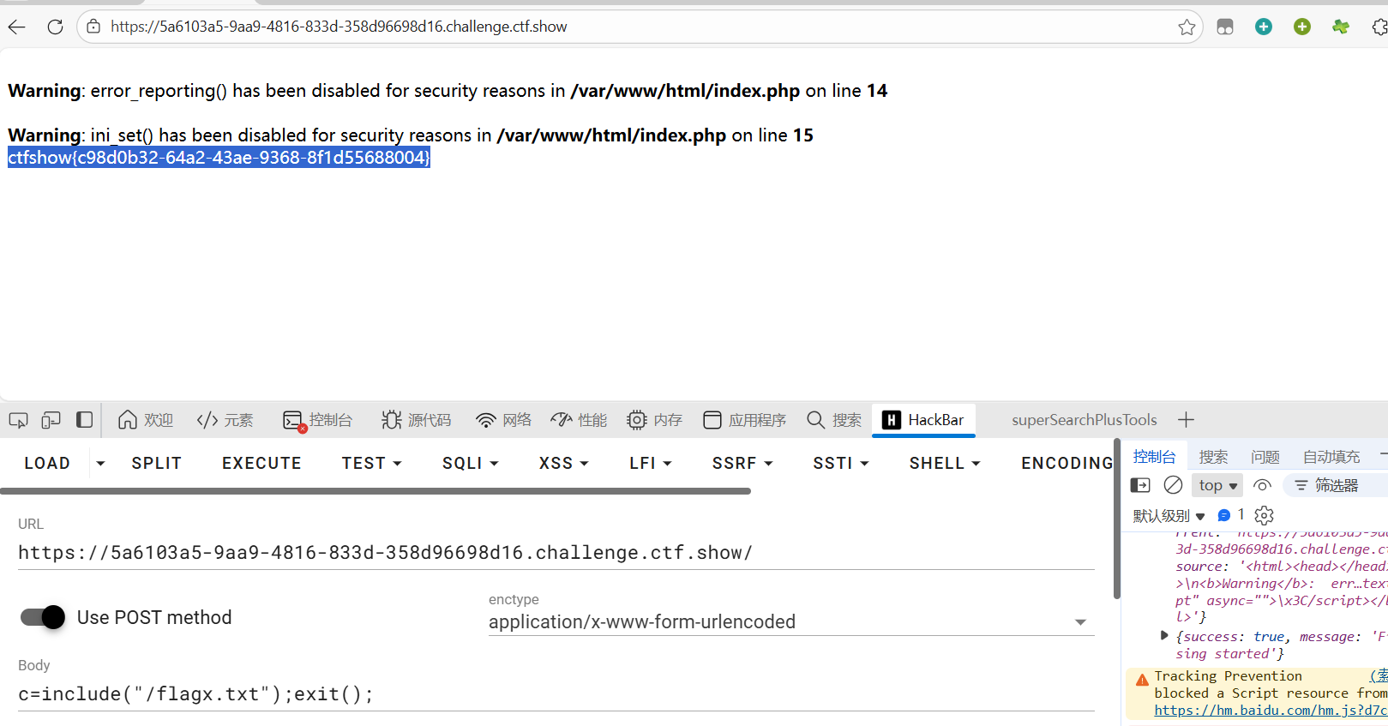
Task: Select the HackBar tab
Action: click(x=923, y=420)
